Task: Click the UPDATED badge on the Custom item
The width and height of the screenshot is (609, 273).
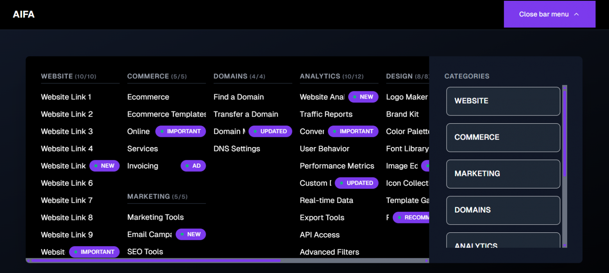Action: point(356,183)
